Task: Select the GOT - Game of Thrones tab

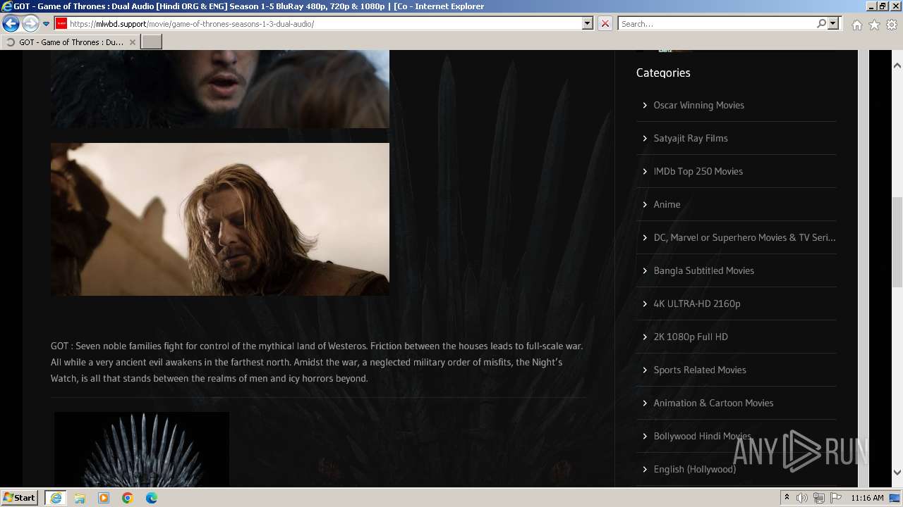Action: click(x=71, y=42)
